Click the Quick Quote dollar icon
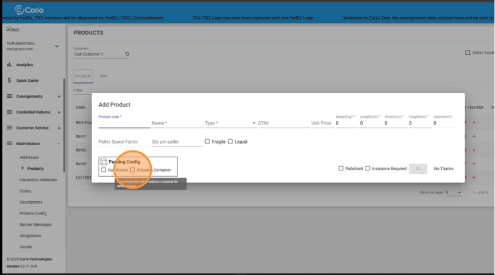The height and width of the screenshot is (275, 495). pos(9,81)
